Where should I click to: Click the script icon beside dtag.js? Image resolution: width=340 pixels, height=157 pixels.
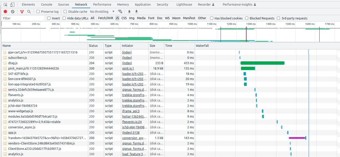(5, 63)
